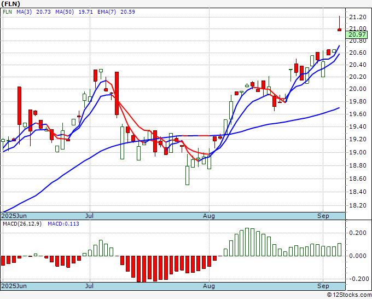Click the rightmost green MACD histogram bar

[340, 250]
